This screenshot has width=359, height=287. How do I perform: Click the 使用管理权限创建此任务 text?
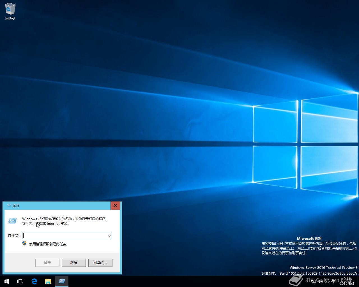49,244
